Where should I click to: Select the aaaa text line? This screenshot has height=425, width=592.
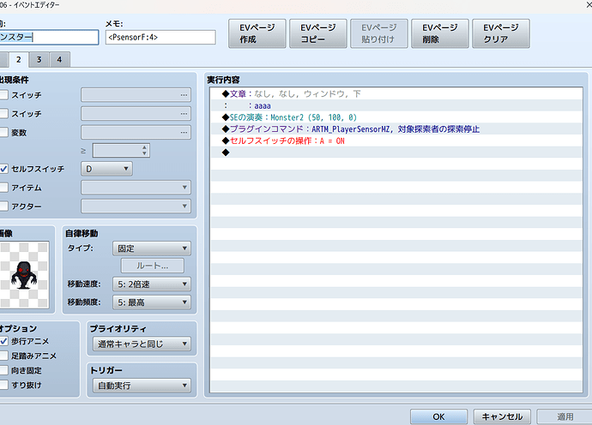[396, 105]
